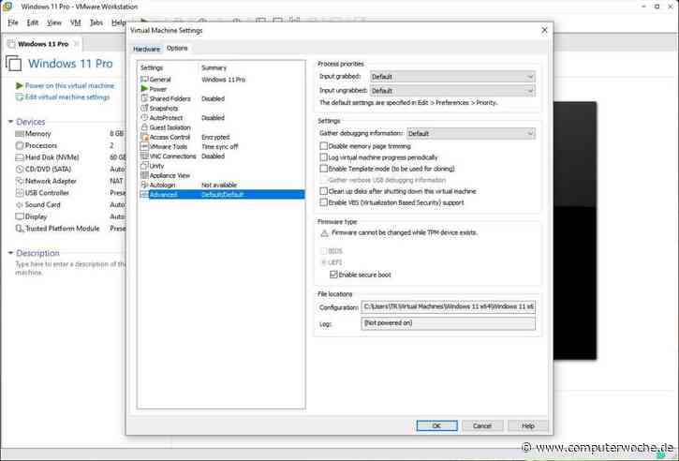Click the Log location field
Screen dimensions: 679x461
click(x=449, y=323)
